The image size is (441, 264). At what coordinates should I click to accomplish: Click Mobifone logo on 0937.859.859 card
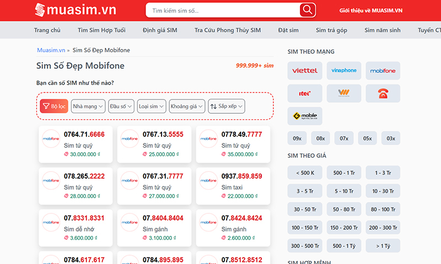point(208,180)
